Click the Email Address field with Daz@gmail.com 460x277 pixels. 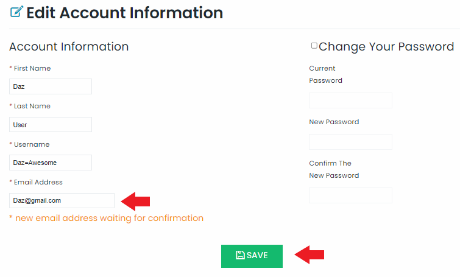coord(62,200)
